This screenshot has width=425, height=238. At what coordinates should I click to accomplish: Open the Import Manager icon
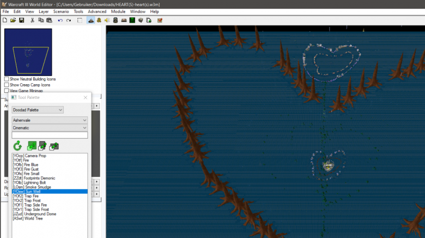click(x=149, y=20)
